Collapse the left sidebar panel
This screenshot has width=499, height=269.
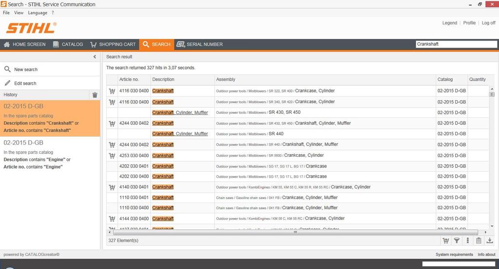(x=95, y=56)
